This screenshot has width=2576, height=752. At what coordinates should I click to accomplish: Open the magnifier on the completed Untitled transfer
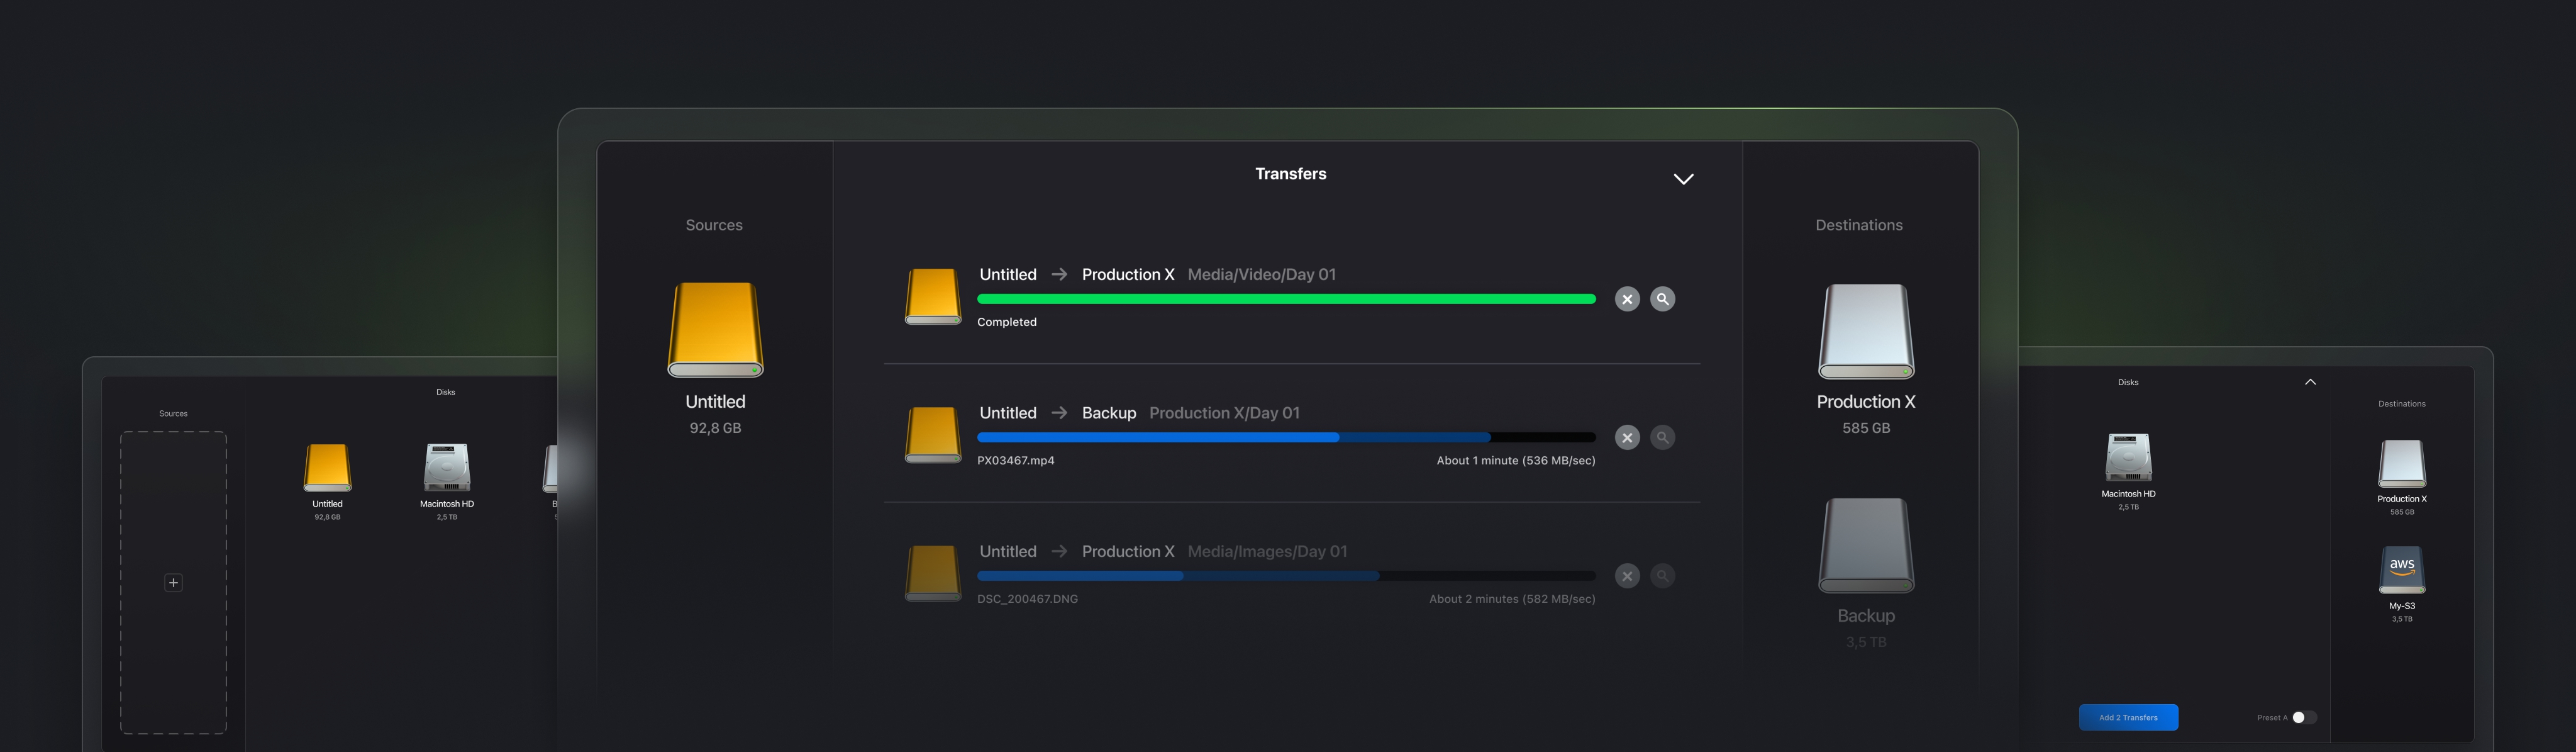1663,298
